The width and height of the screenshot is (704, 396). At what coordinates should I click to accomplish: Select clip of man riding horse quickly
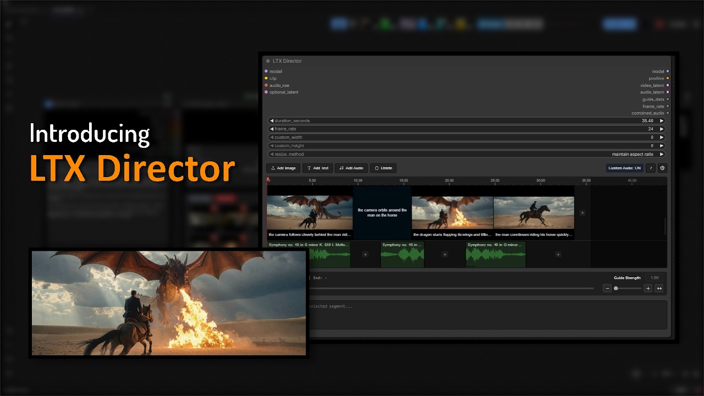[x=533, y=213]
